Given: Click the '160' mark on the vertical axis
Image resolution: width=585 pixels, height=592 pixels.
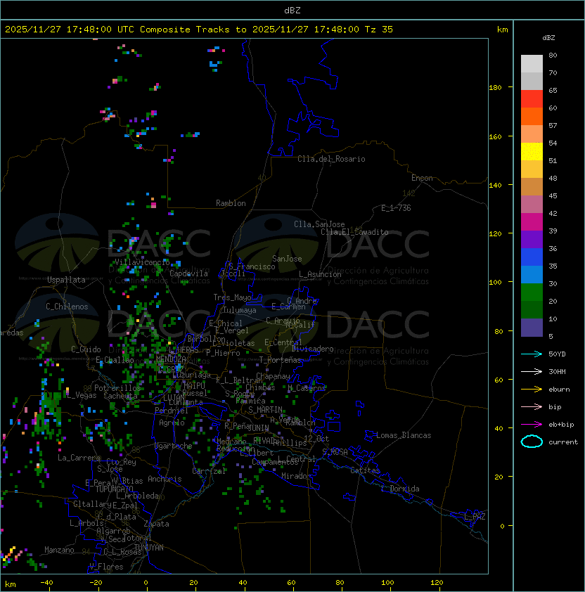Looking at the screenshot, I should coord(495,136).
